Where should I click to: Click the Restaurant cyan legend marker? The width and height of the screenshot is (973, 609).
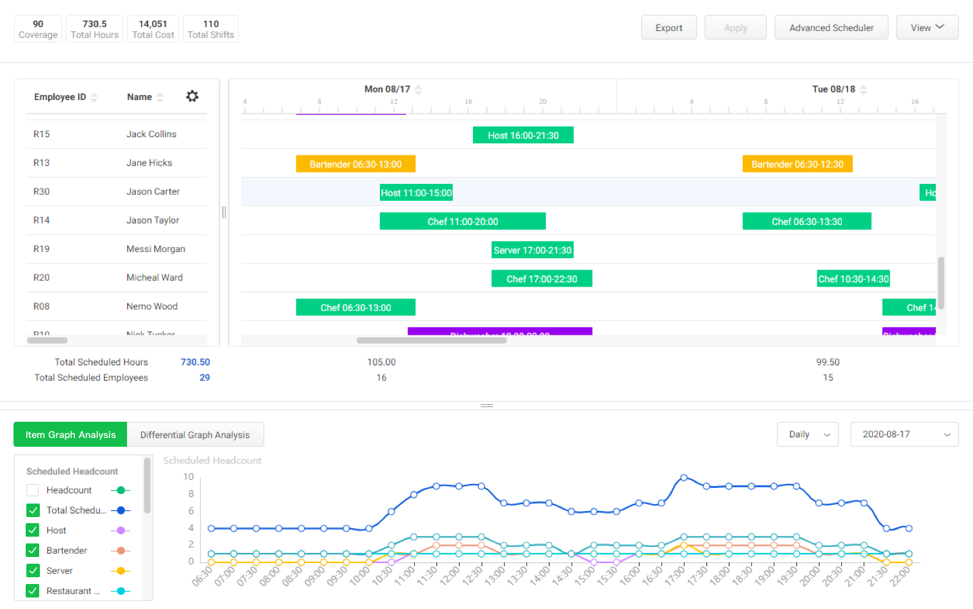point(120,591)
